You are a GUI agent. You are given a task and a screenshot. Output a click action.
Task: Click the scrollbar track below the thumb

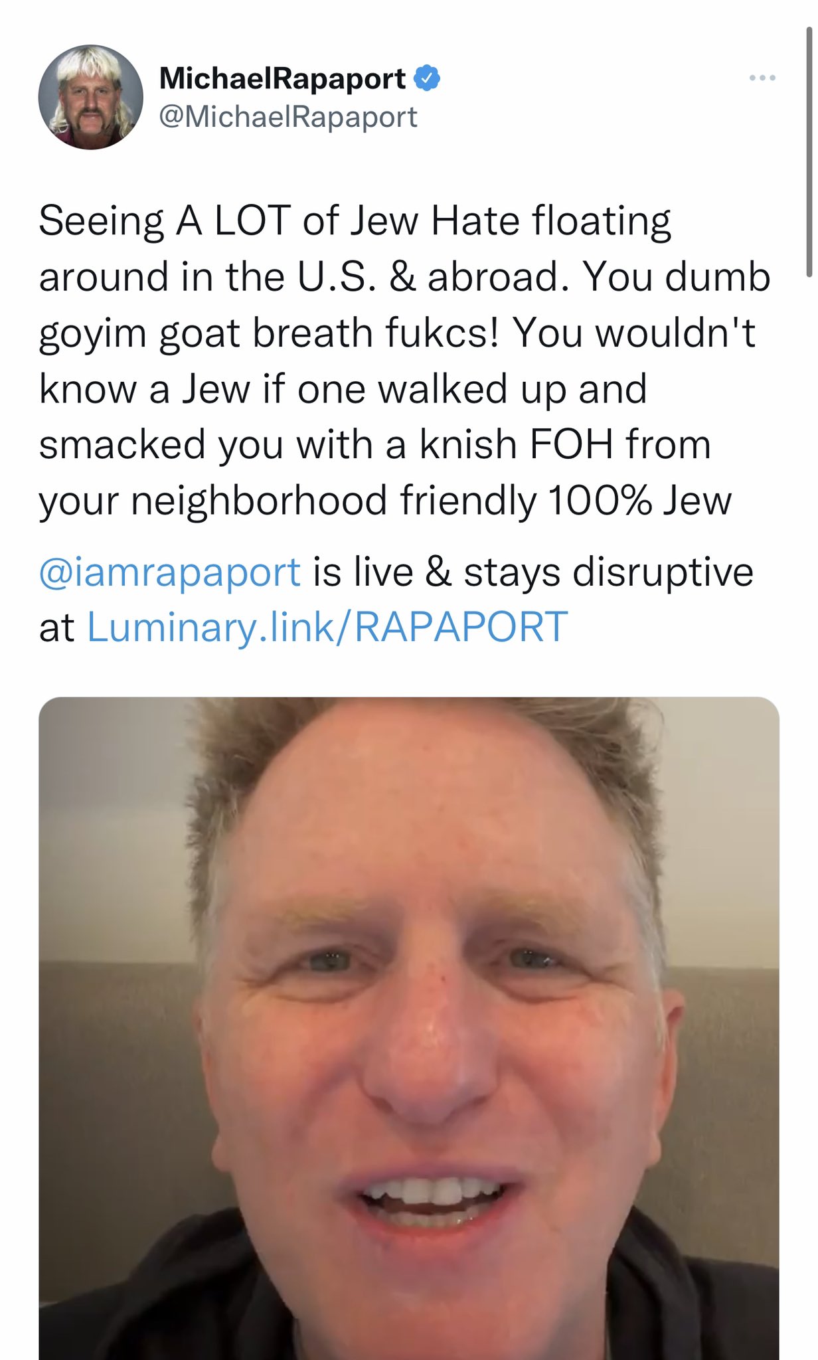(809, 797)
